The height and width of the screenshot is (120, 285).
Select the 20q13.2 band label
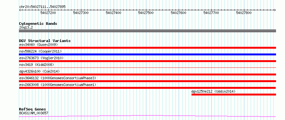(26, 28)
